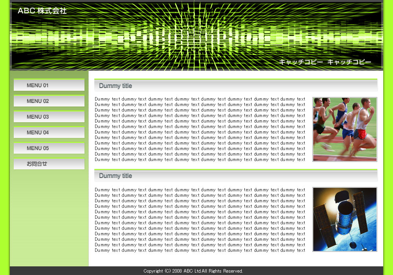393x275 pixels.
Task: Open the runners on track photo
Action: pyautogui.click(x=345, y=129)
